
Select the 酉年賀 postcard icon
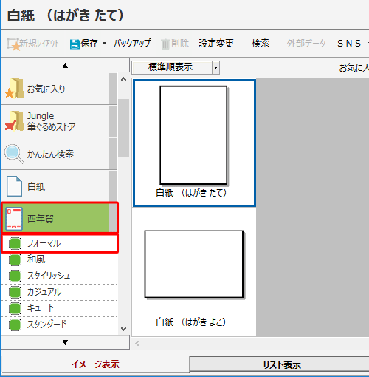tap(14, 219)
